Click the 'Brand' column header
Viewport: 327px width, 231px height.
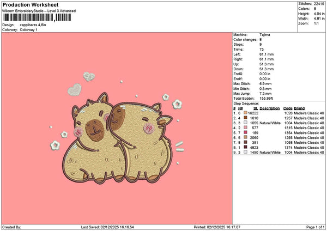(x=299, y=108)
